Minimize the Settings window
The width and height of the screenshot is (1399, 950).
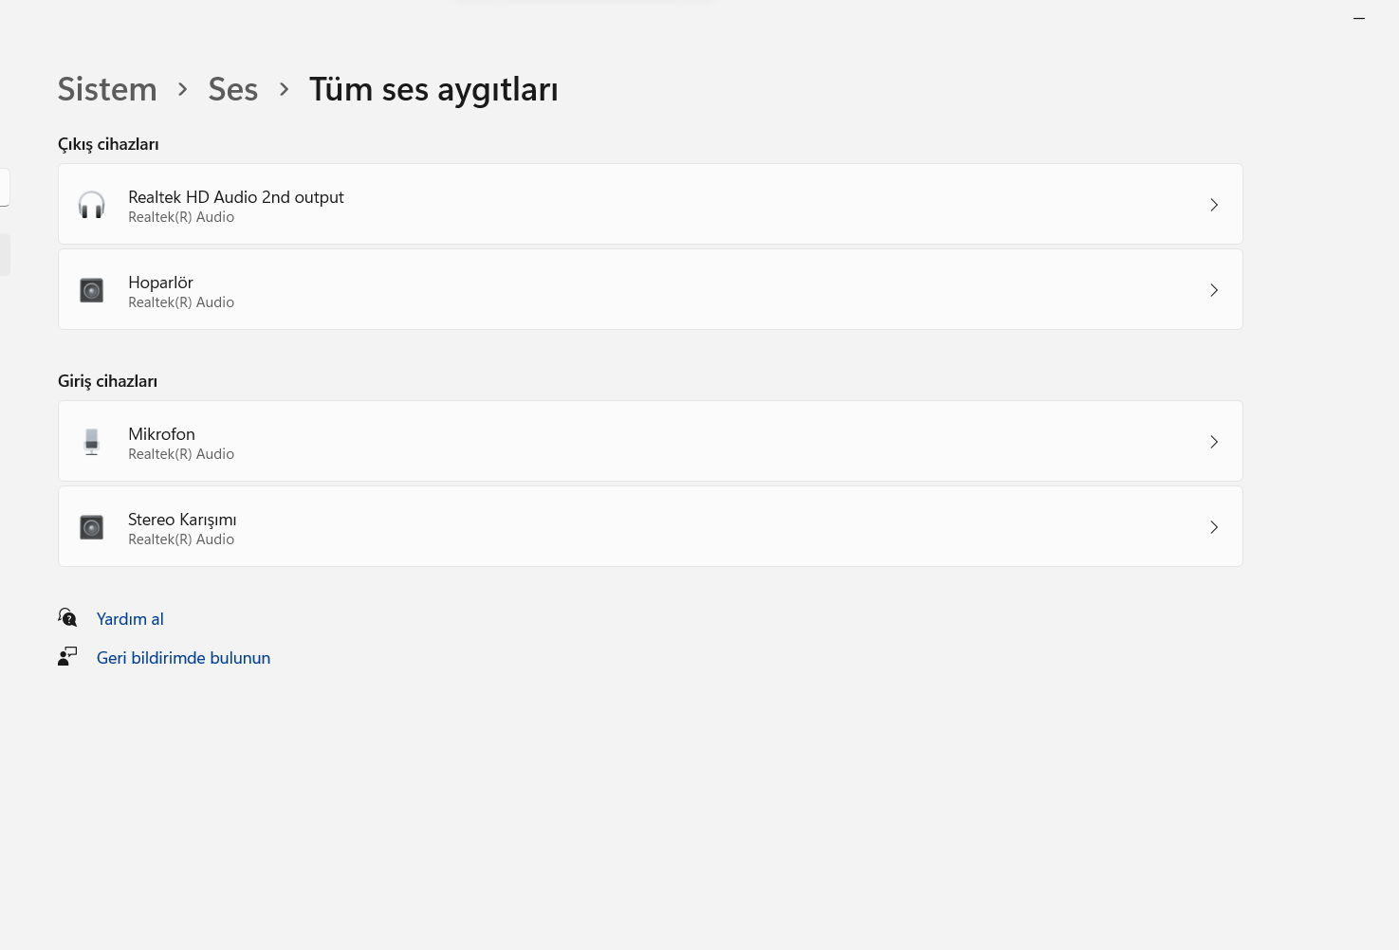click(1359, 18)
